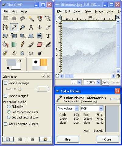Click the Close button in Color Picker dialog
Image resolution: width=122 pixels, height=146 pixels.
pos(108,139)
